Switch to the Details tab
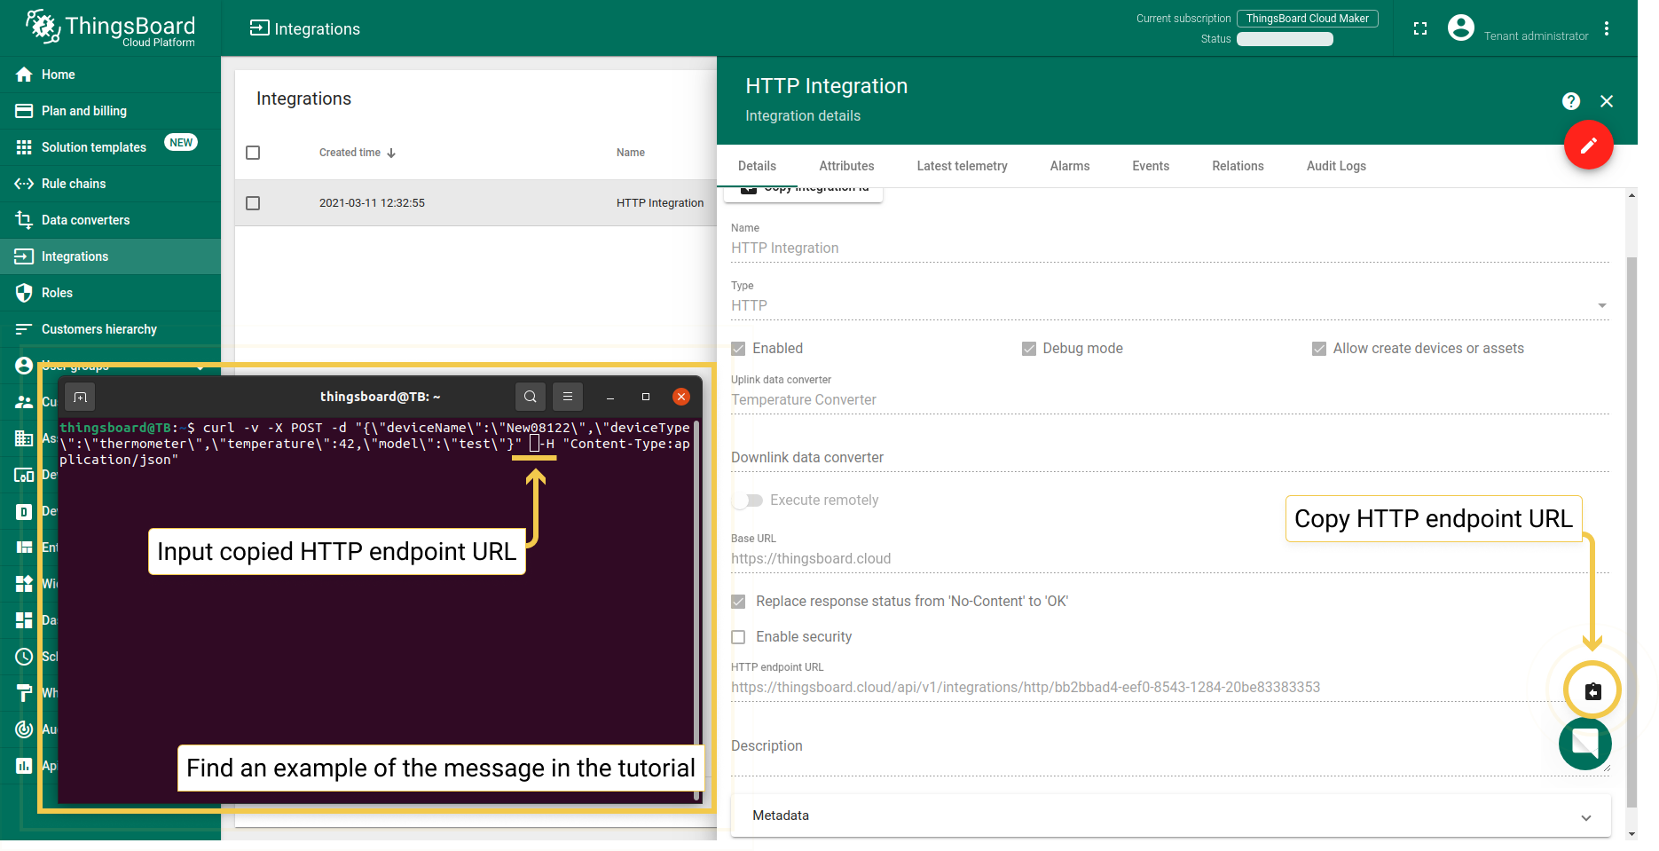 point(757,166)
